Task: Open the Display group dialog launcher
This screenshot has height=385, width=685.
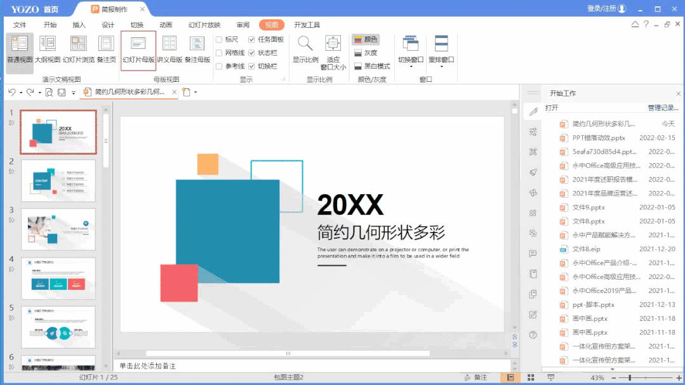Action: point(283,79)
